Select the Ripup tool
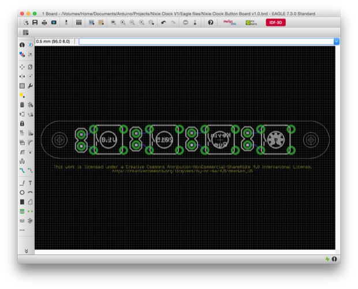Viewport: 358px width, 289px height. coord(30,171)
